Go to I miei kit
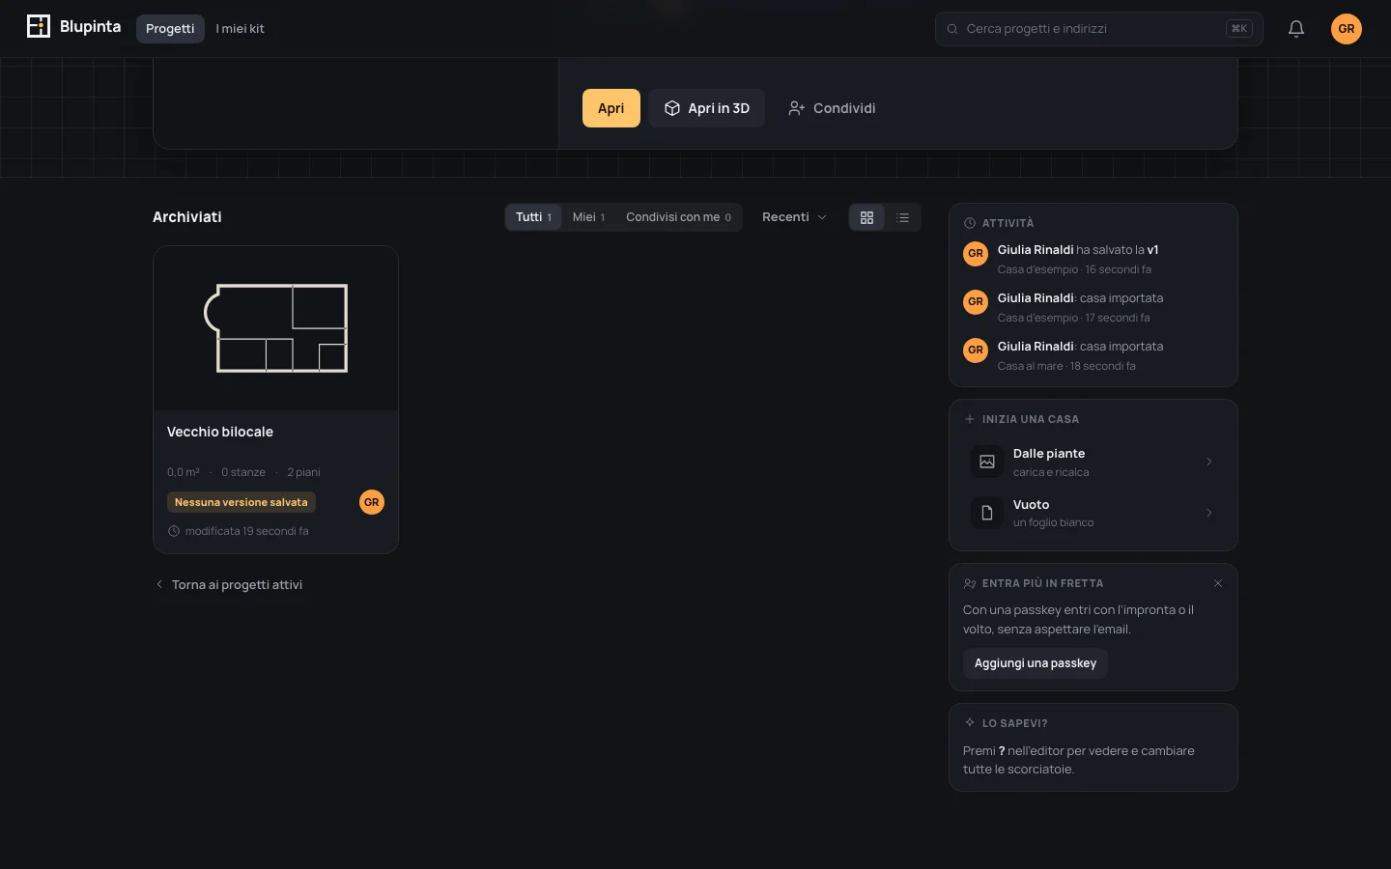Viewport: 1391px width, 869px height. click(x=240, y=29)
